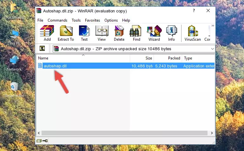This screenshot has height=151, width=244.
Task: Click the horizontal scrollbar left arrow
Action: click(x=39, y=133)
